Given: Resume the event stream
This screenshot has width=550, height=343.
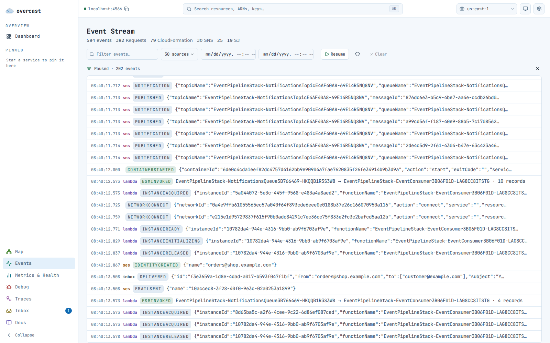Looking at the screenshot, I should coord(335,54).
